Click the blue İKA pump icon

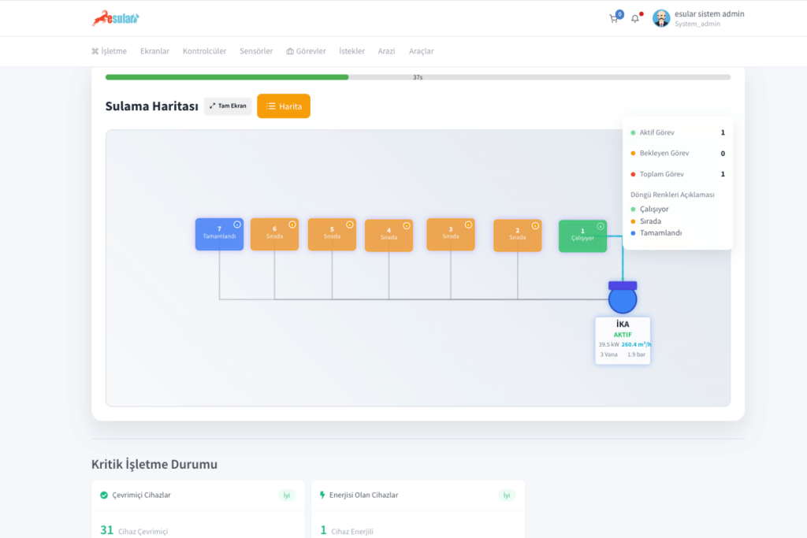623,299
